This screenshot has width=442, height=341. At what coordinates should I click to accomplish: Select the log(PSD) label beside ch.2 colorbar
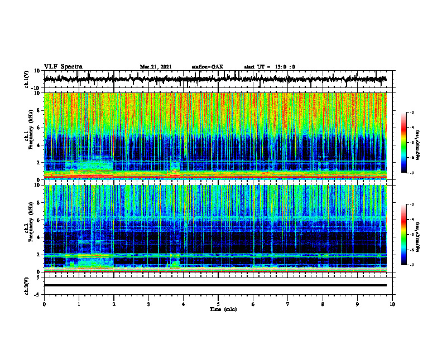tap(418, 237)
